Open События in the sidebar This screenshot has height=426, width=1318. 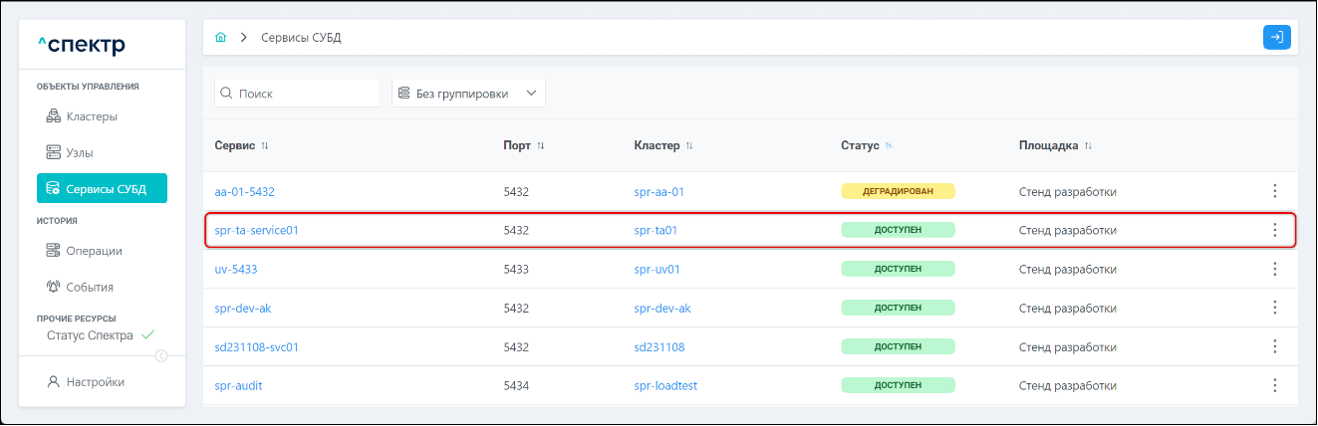(x=90, y=287)
